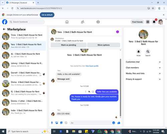Open Johnny house for rent conversation
The height and width of the screenshot is (134, 167).
click(23, 65)
